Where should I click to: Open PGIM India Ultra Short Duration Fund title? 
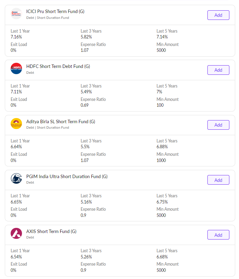(x=67, y=176)
